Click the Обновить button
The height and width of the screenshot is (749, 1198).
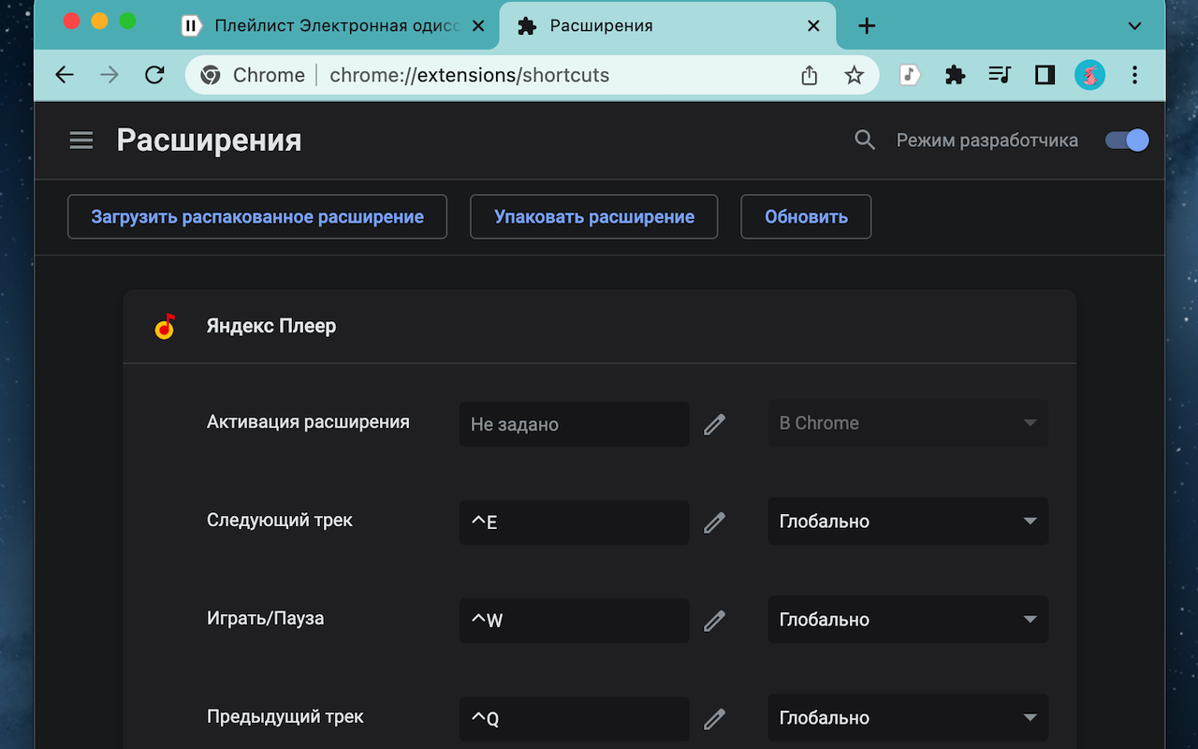tap(806, 217)
